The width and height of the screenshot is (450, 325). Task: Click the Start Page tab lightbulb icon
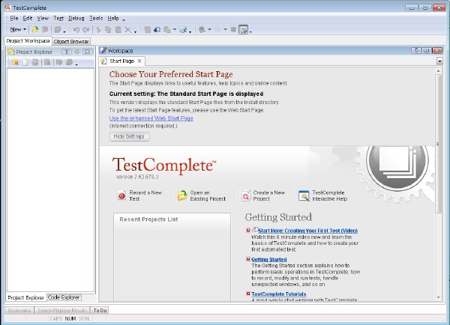[104, 61]
